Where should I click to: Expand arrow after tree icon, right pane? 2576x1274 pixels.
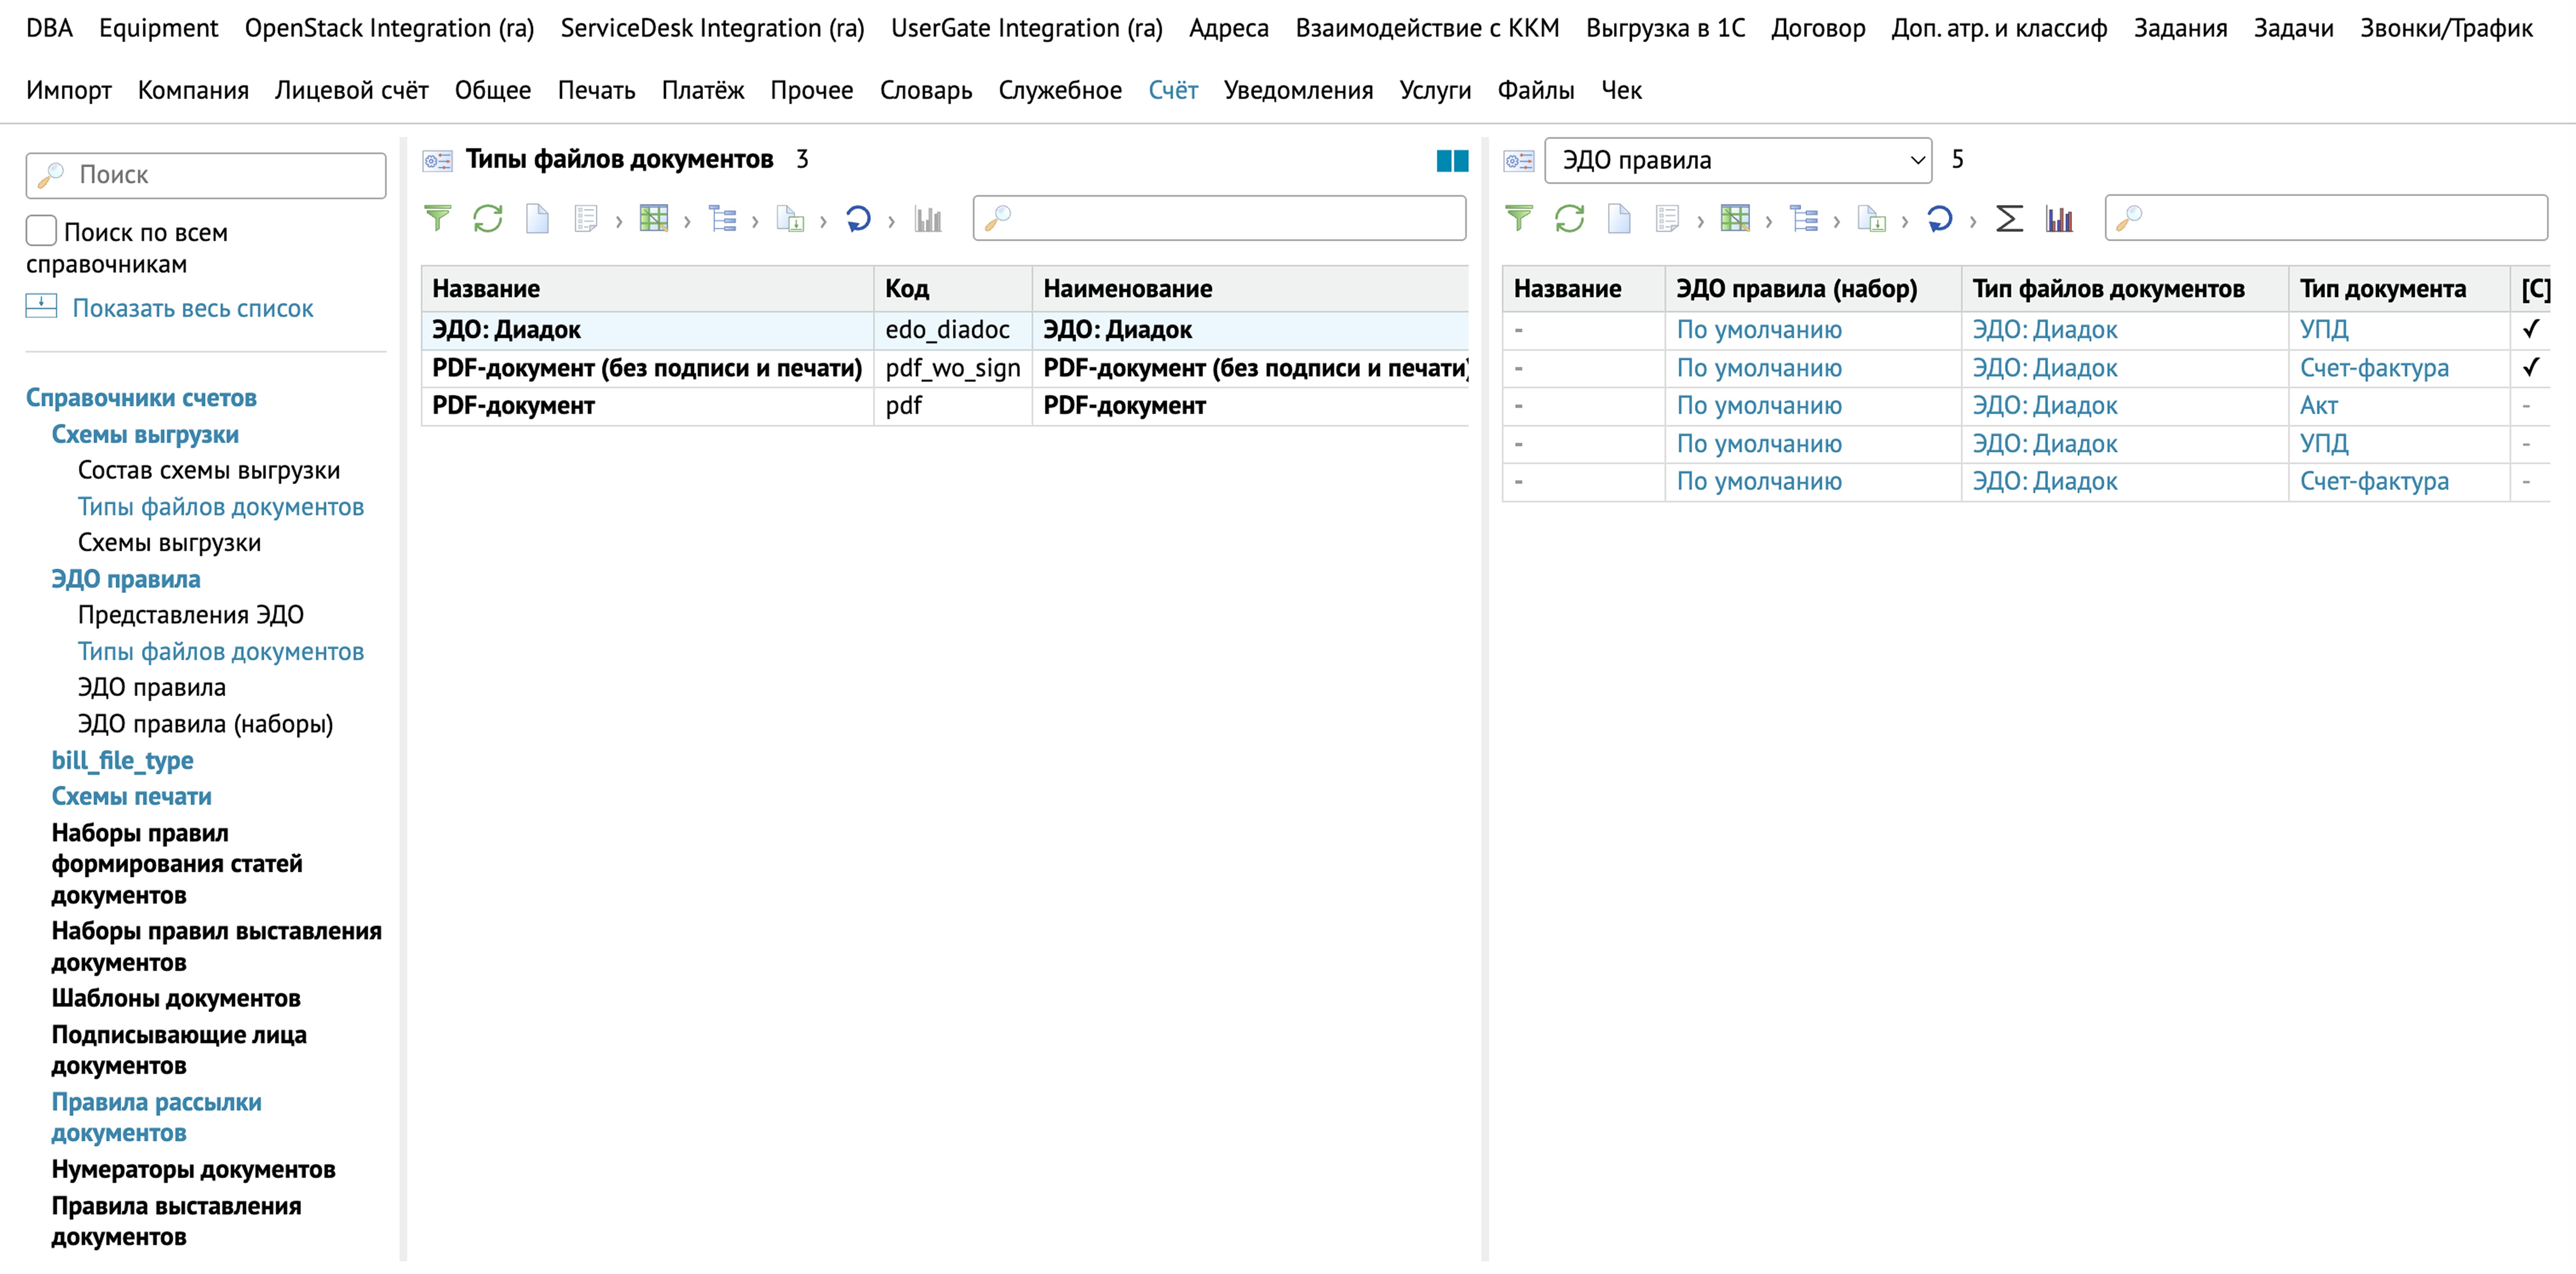point(1836,221)
